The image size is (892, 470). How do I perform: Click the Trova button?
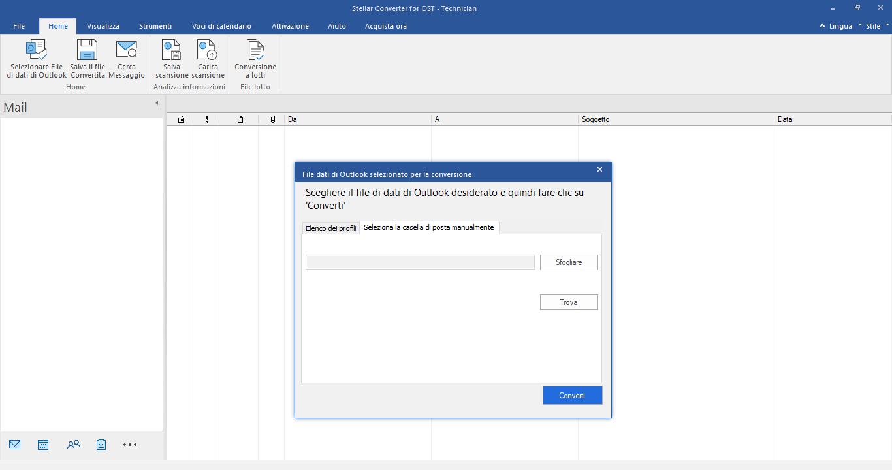pos(569,302)
